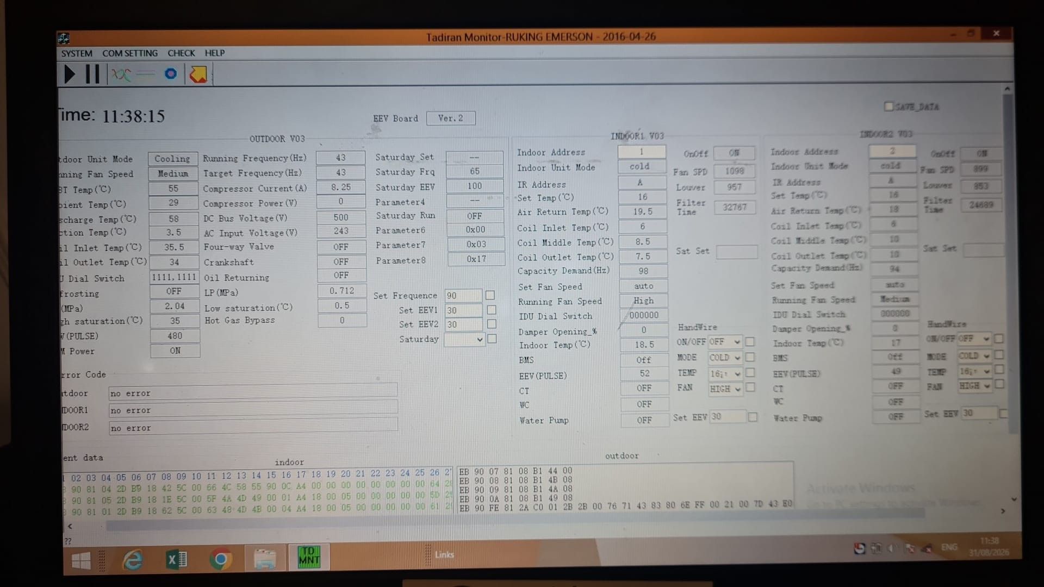Tick INDOOR1 HandWire TEMP checkbox

point(750,373)
